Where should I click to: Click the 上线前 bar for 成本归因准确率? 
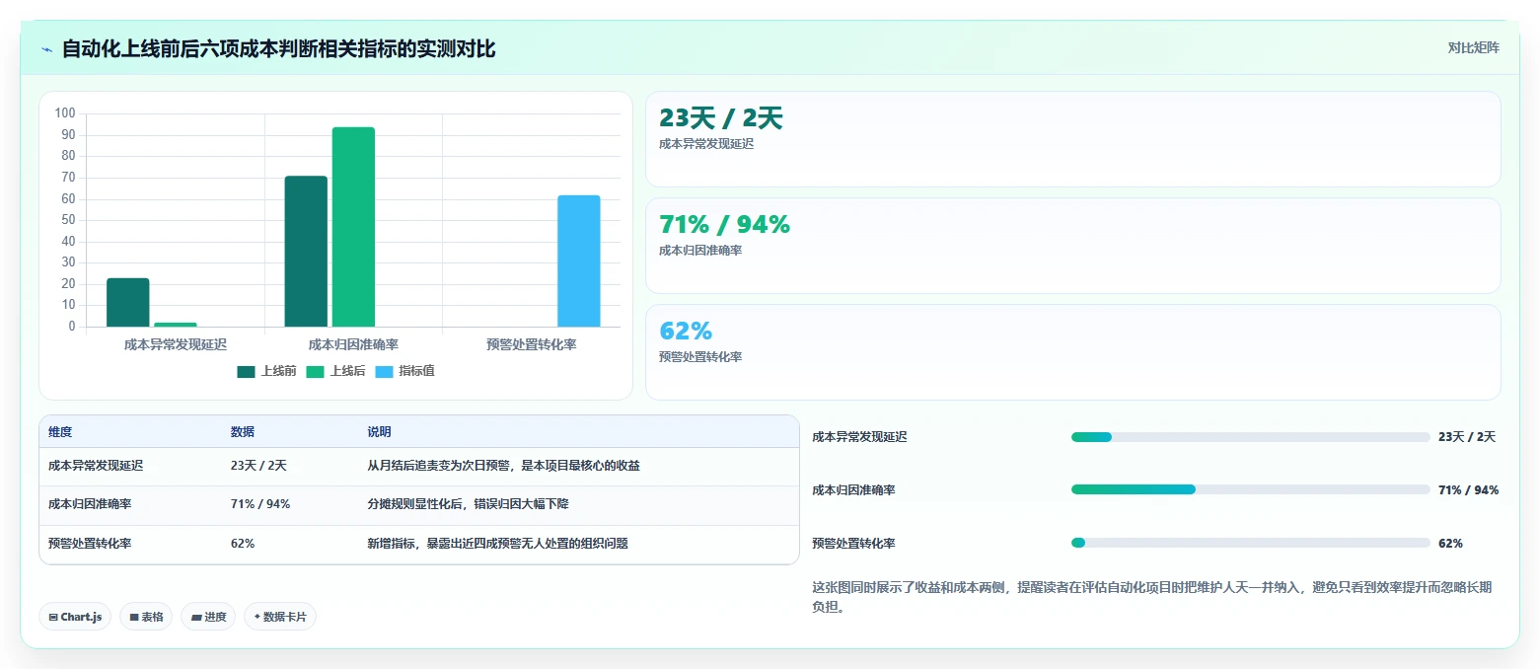(x=306, y=252)
